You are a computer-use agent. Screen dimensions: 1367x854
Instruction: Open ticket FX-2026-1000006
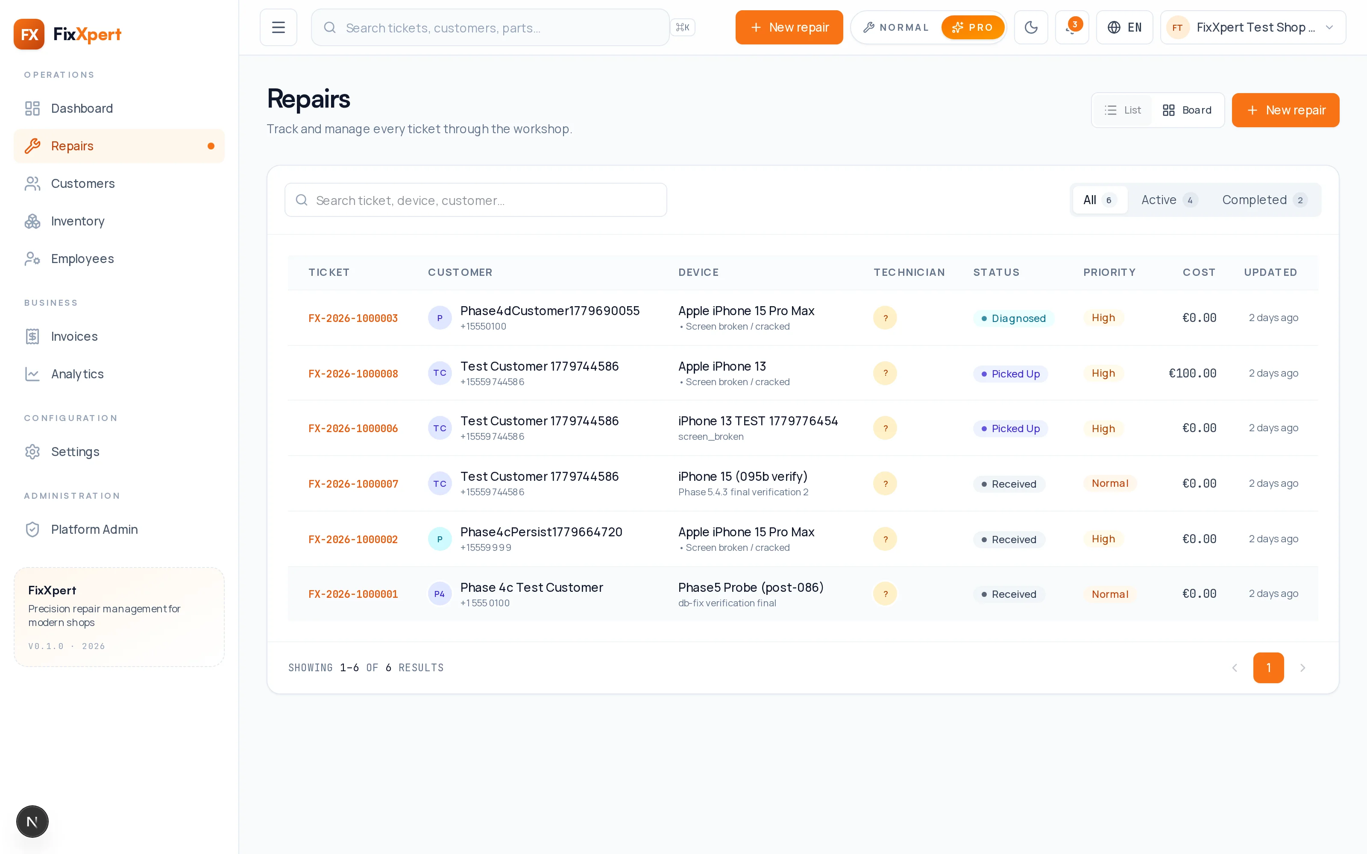point(353,428)
